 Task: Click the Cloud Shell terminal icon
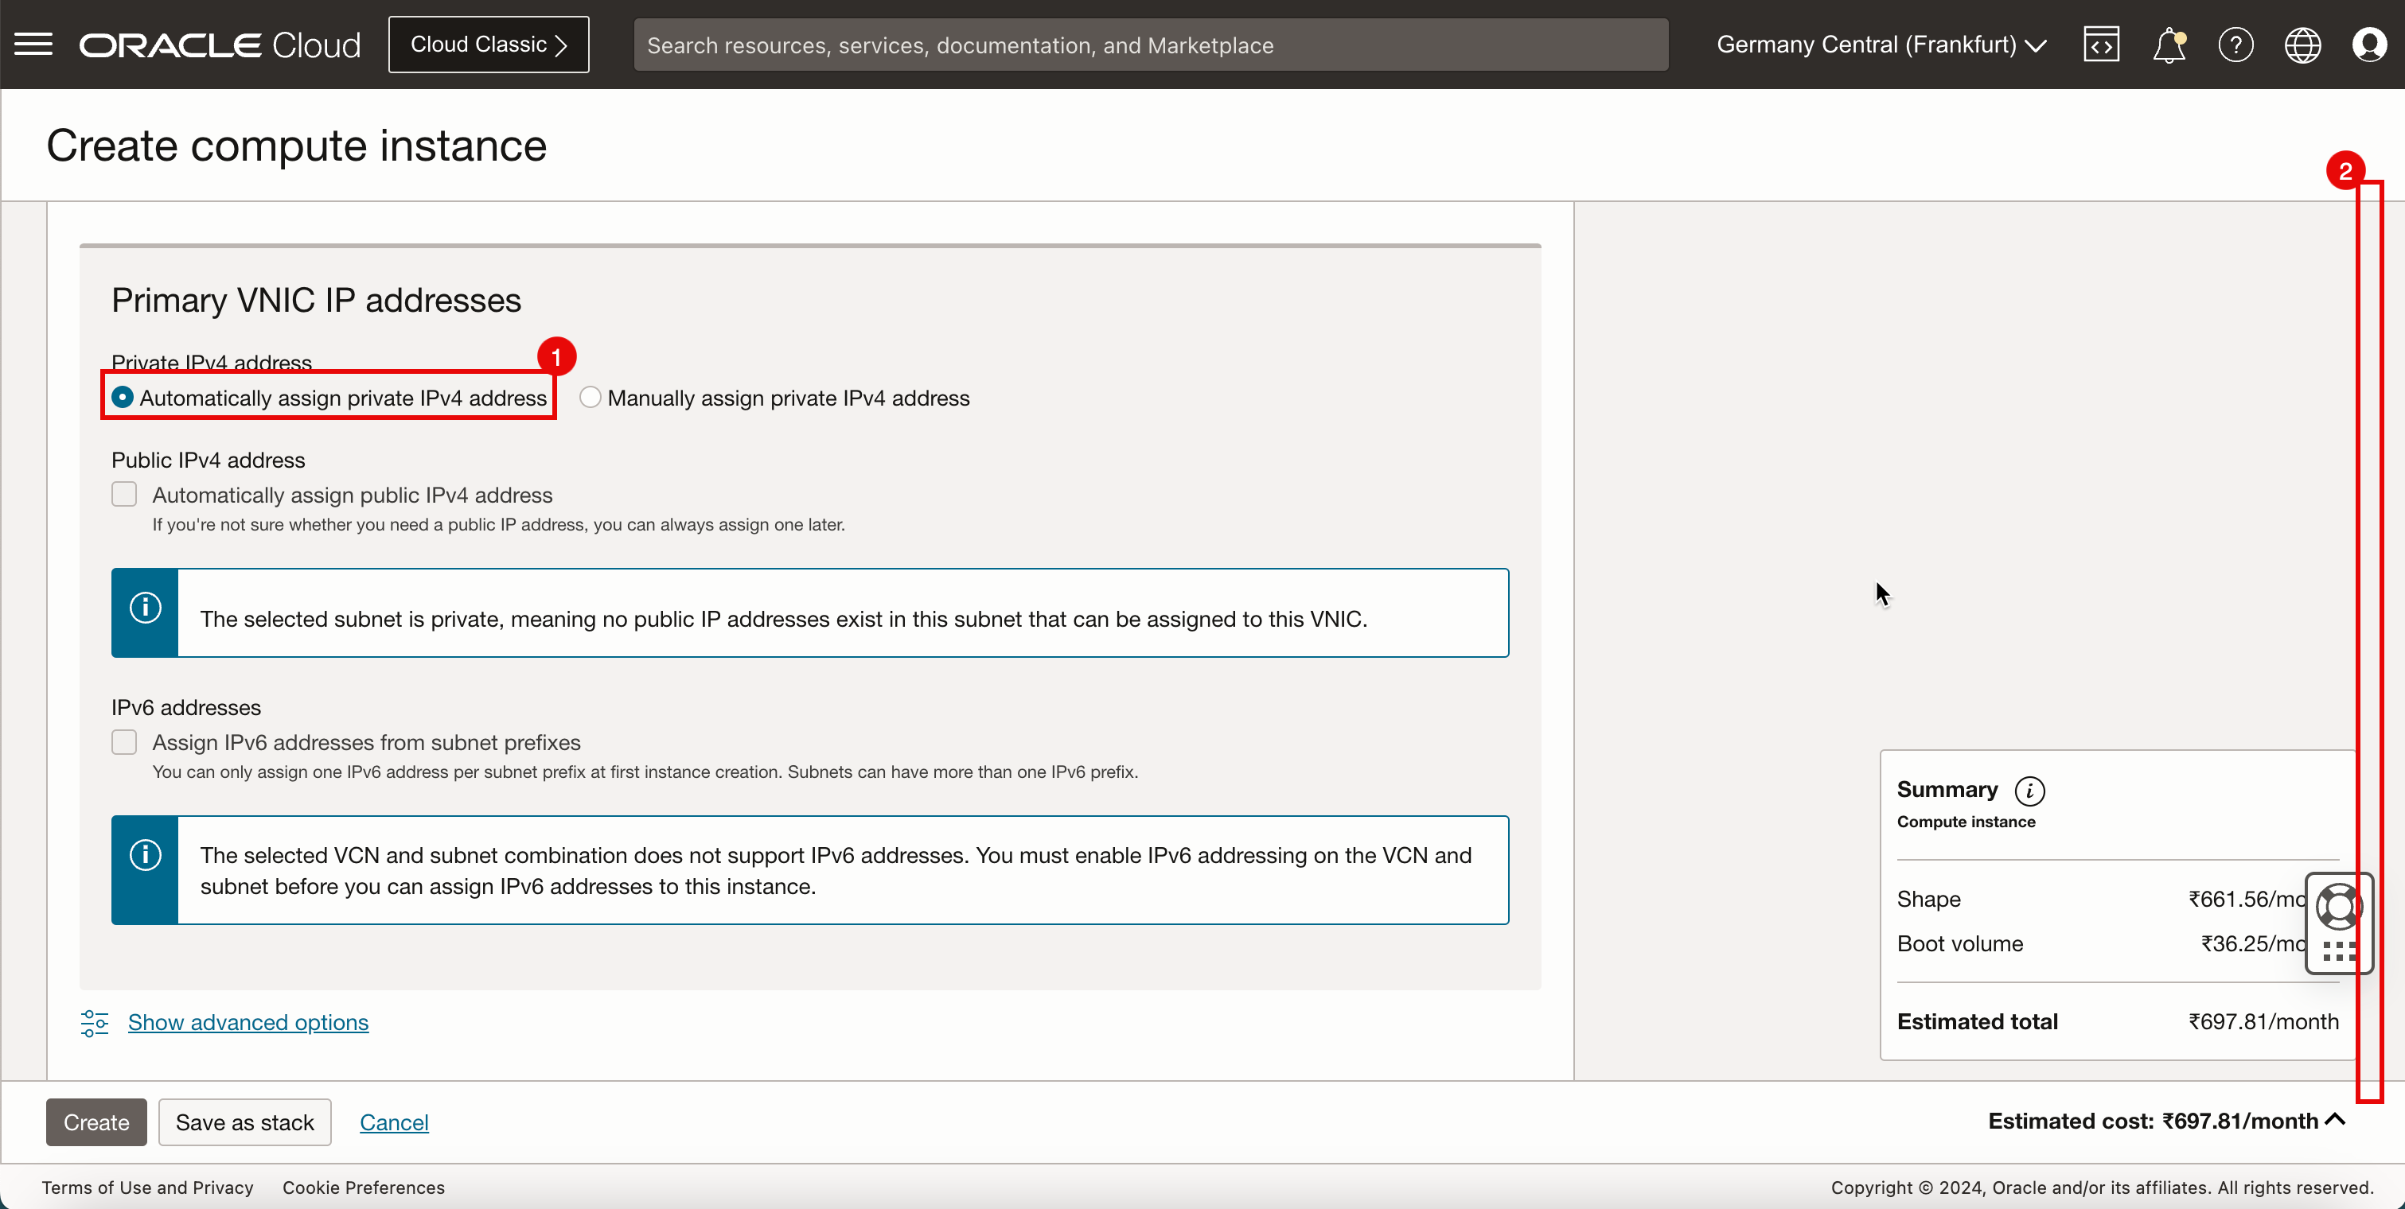tap(2101, 45)
